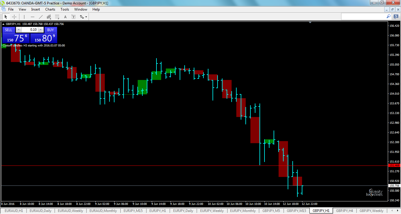Click the SELL button
The image size is (401, 214).
9,30
